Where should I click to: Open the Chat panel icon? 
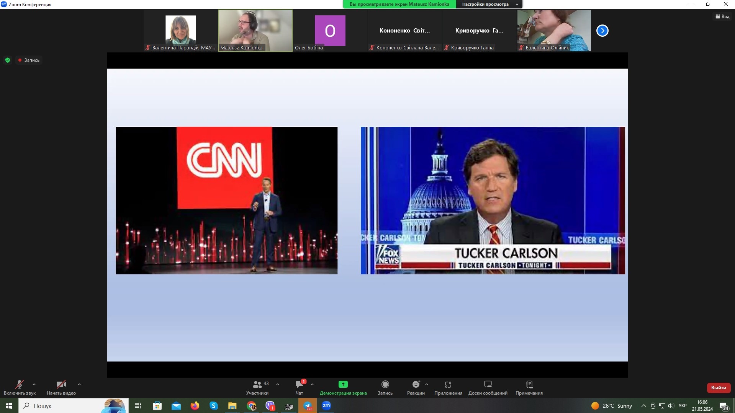pos(300,384)
